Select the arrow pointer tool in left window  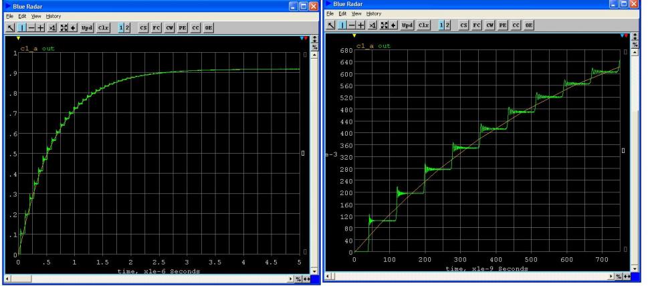pyautogui.click(x=9, y=27)
